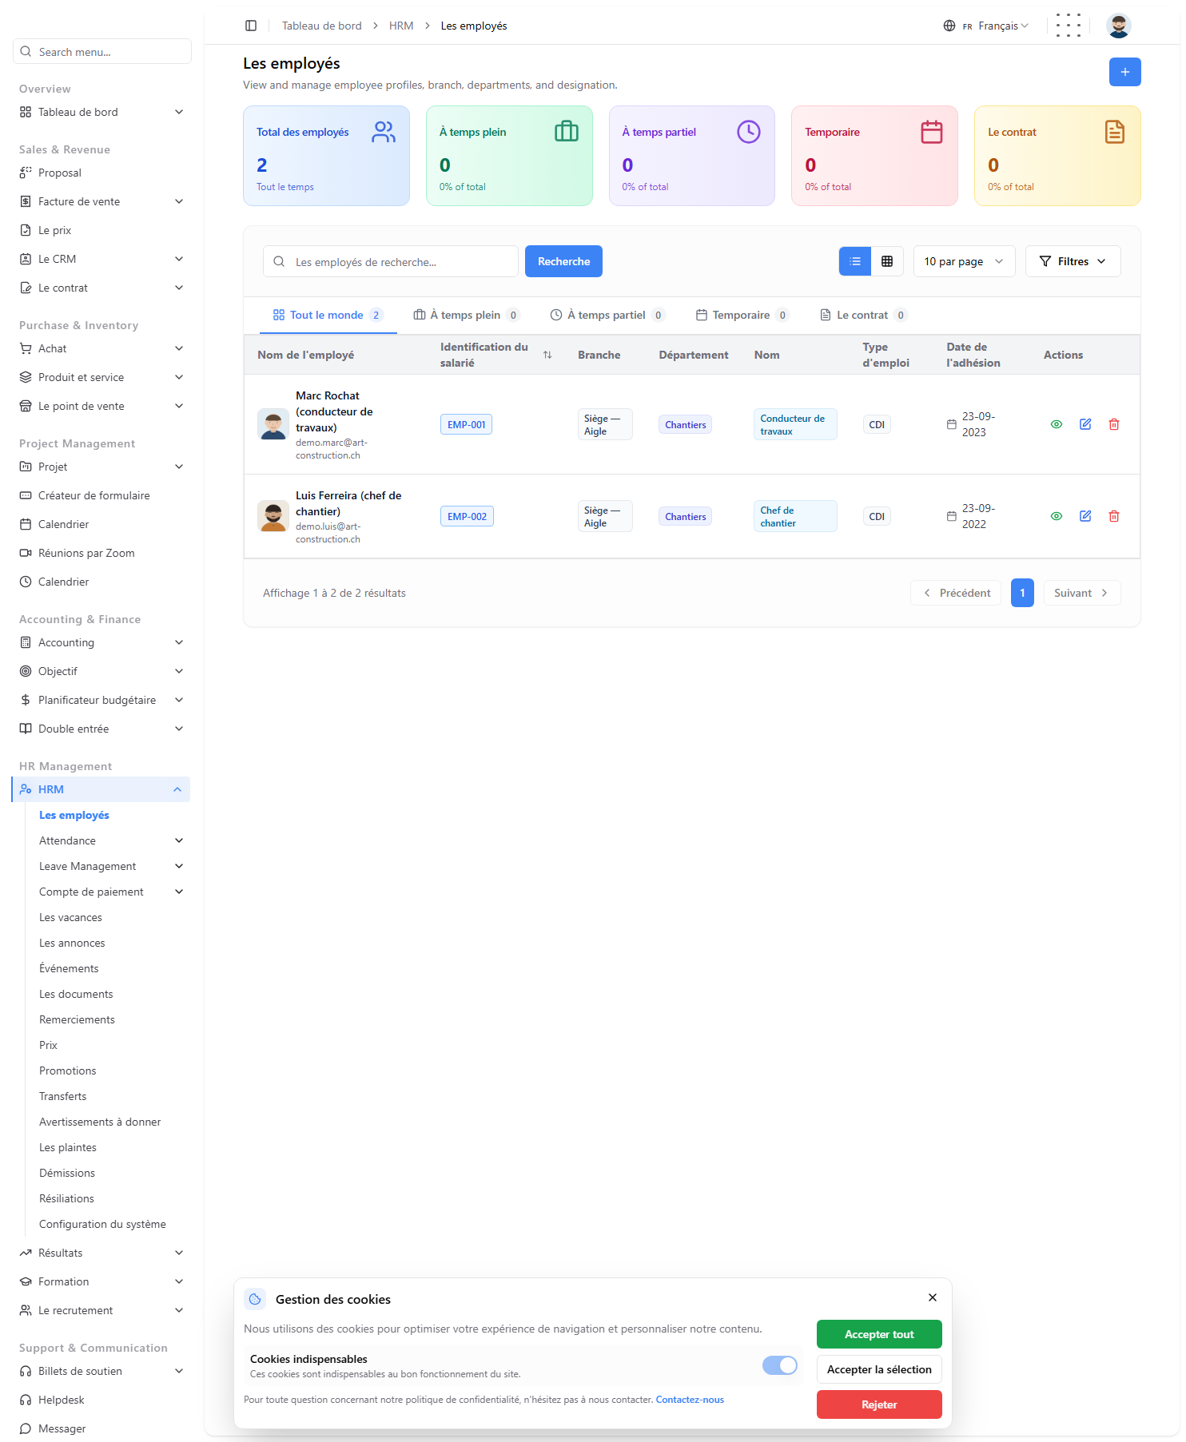Open the apps grid icon in header
Screen dimensions: 1186x1442
click(1068, 26)
